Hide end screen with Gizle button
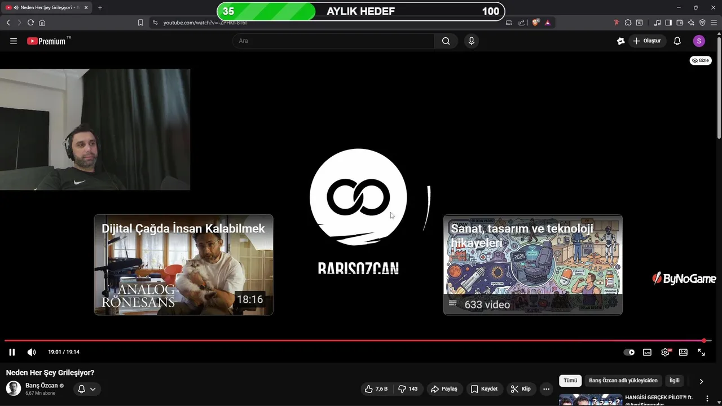 (701, 60)
